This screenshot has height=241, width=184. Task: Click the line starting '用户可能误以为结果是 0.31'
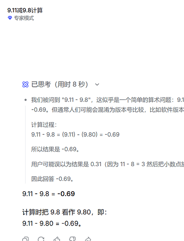(108, 164)
